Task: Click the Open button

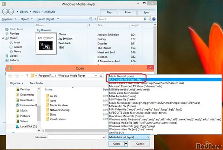Action: click(116, 144)
